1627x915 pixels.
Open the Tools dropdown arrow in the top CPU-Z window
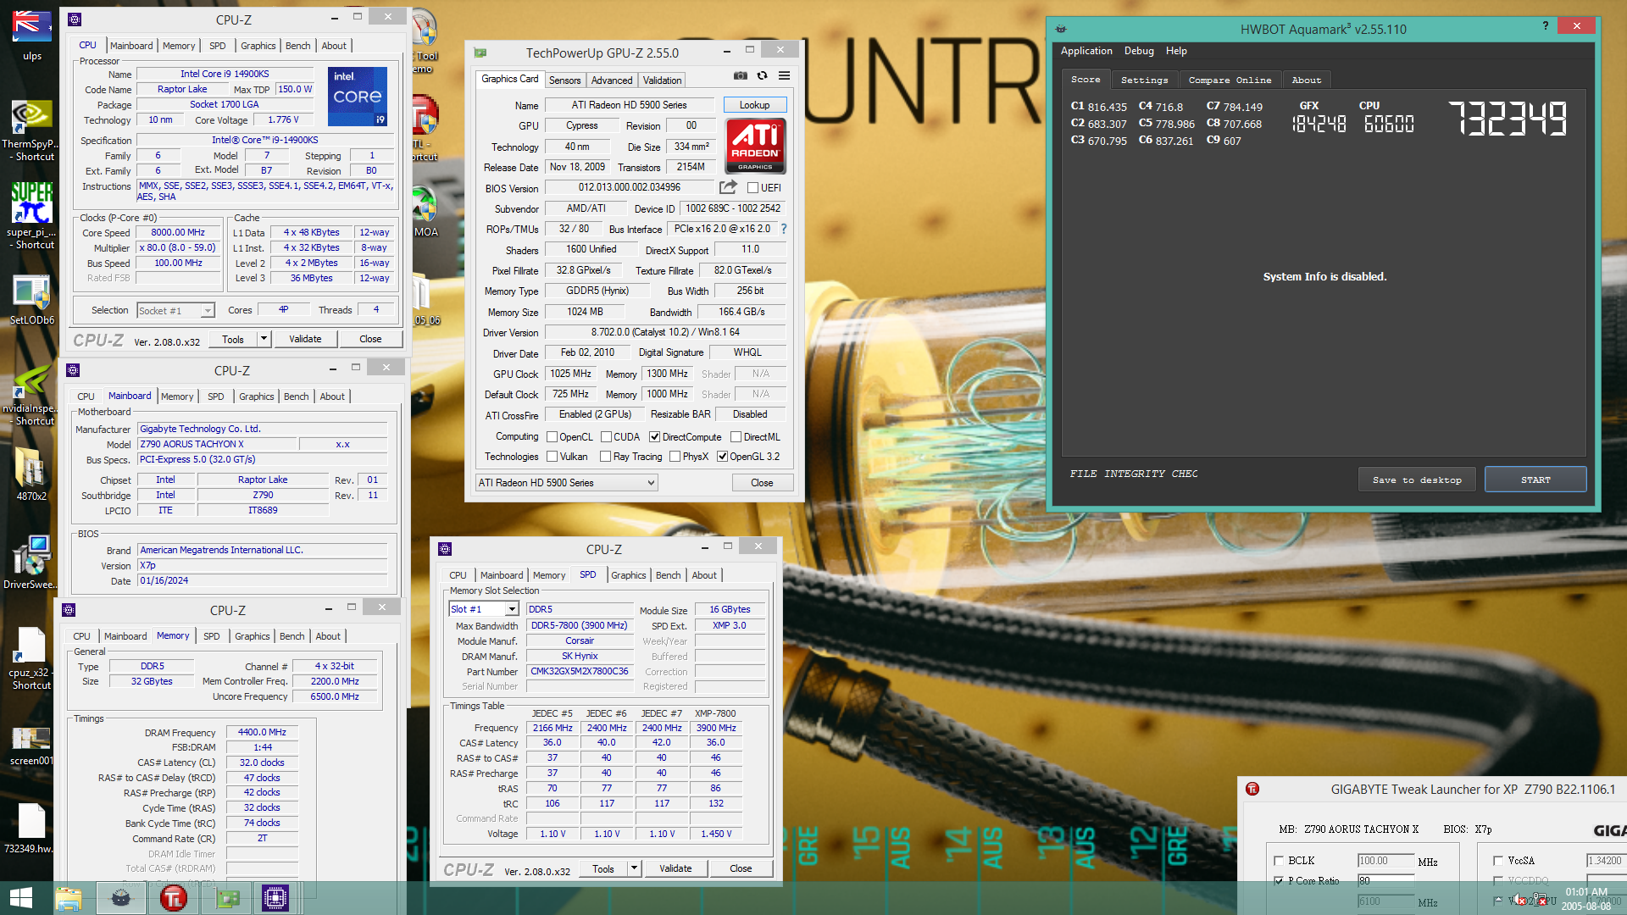[x=264, y=339]
